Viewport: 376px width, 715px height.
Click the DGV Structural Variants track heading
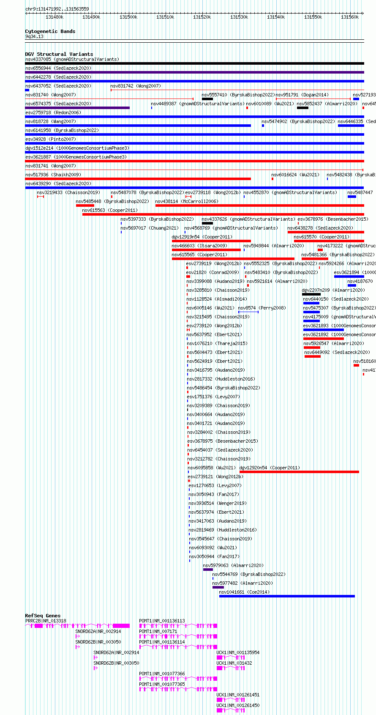click(59, 54)
